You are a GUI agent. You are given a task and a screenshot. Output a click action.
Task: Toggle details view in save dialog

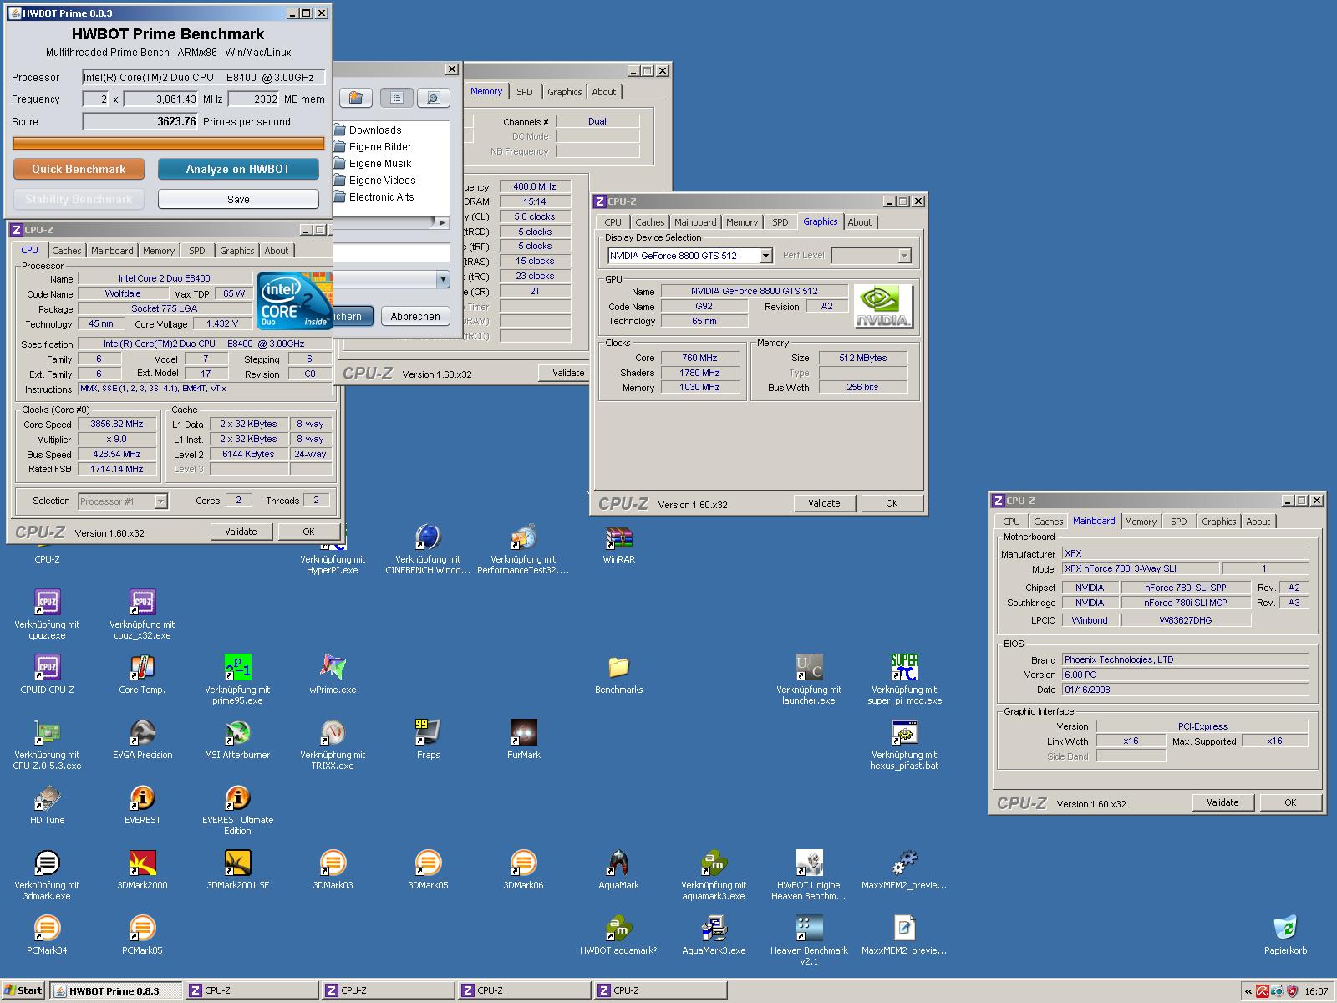pyautogui.click(x=434, y=98)
